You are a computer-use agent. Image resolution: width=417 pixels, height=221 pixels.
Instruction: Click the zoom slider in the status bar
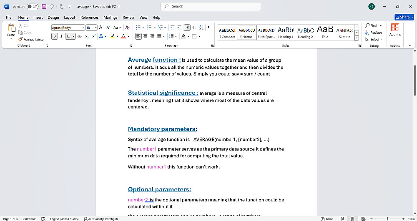[x=387, y=218]
